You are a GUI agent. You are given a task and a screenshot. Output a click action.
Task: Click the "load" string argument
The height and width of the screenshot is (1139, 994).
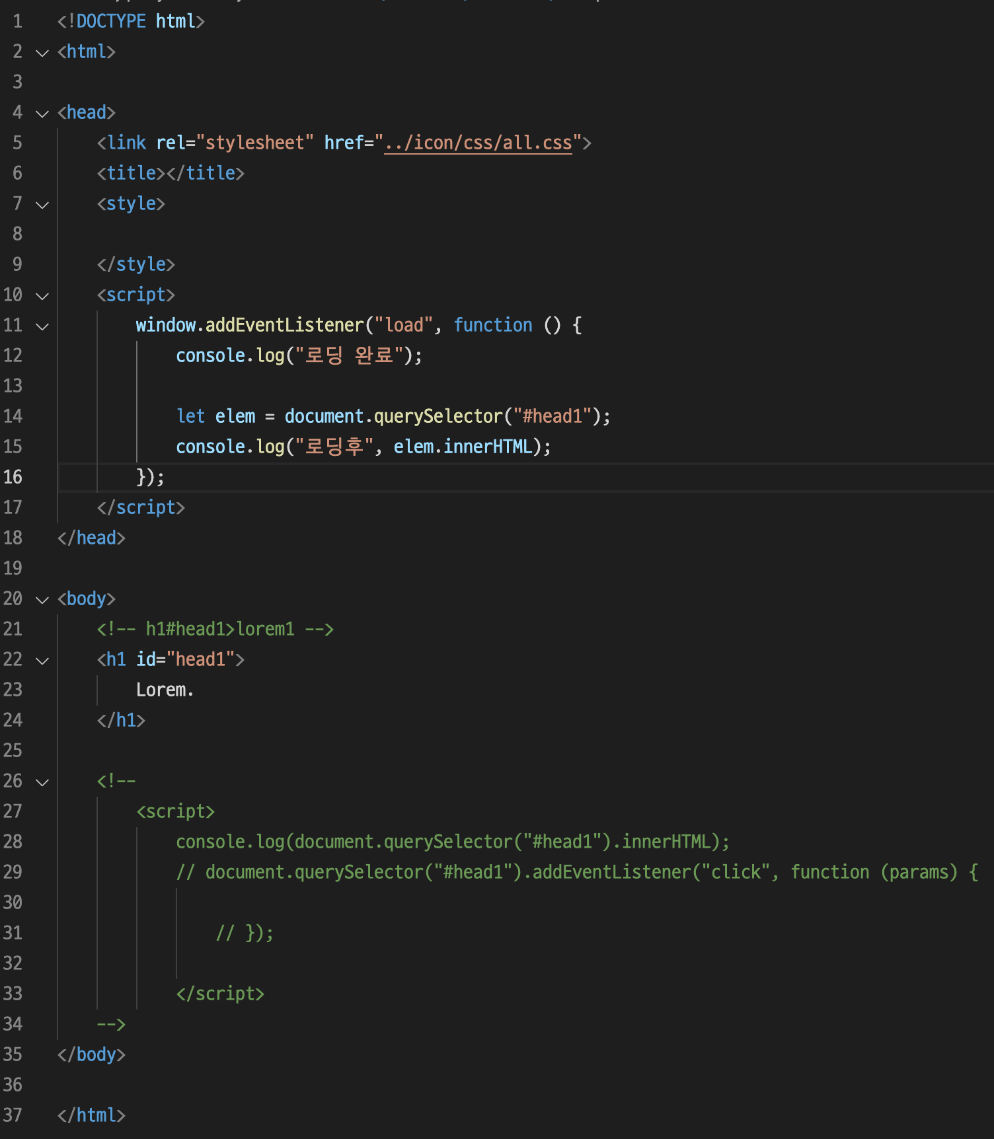tap(404, 325)
